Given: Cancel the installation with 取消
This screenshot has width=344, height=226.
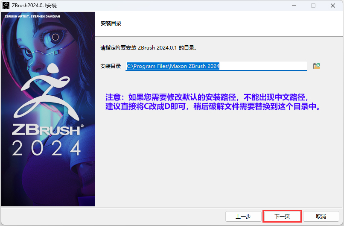Looking at the screenshot, I should point(321,216).
